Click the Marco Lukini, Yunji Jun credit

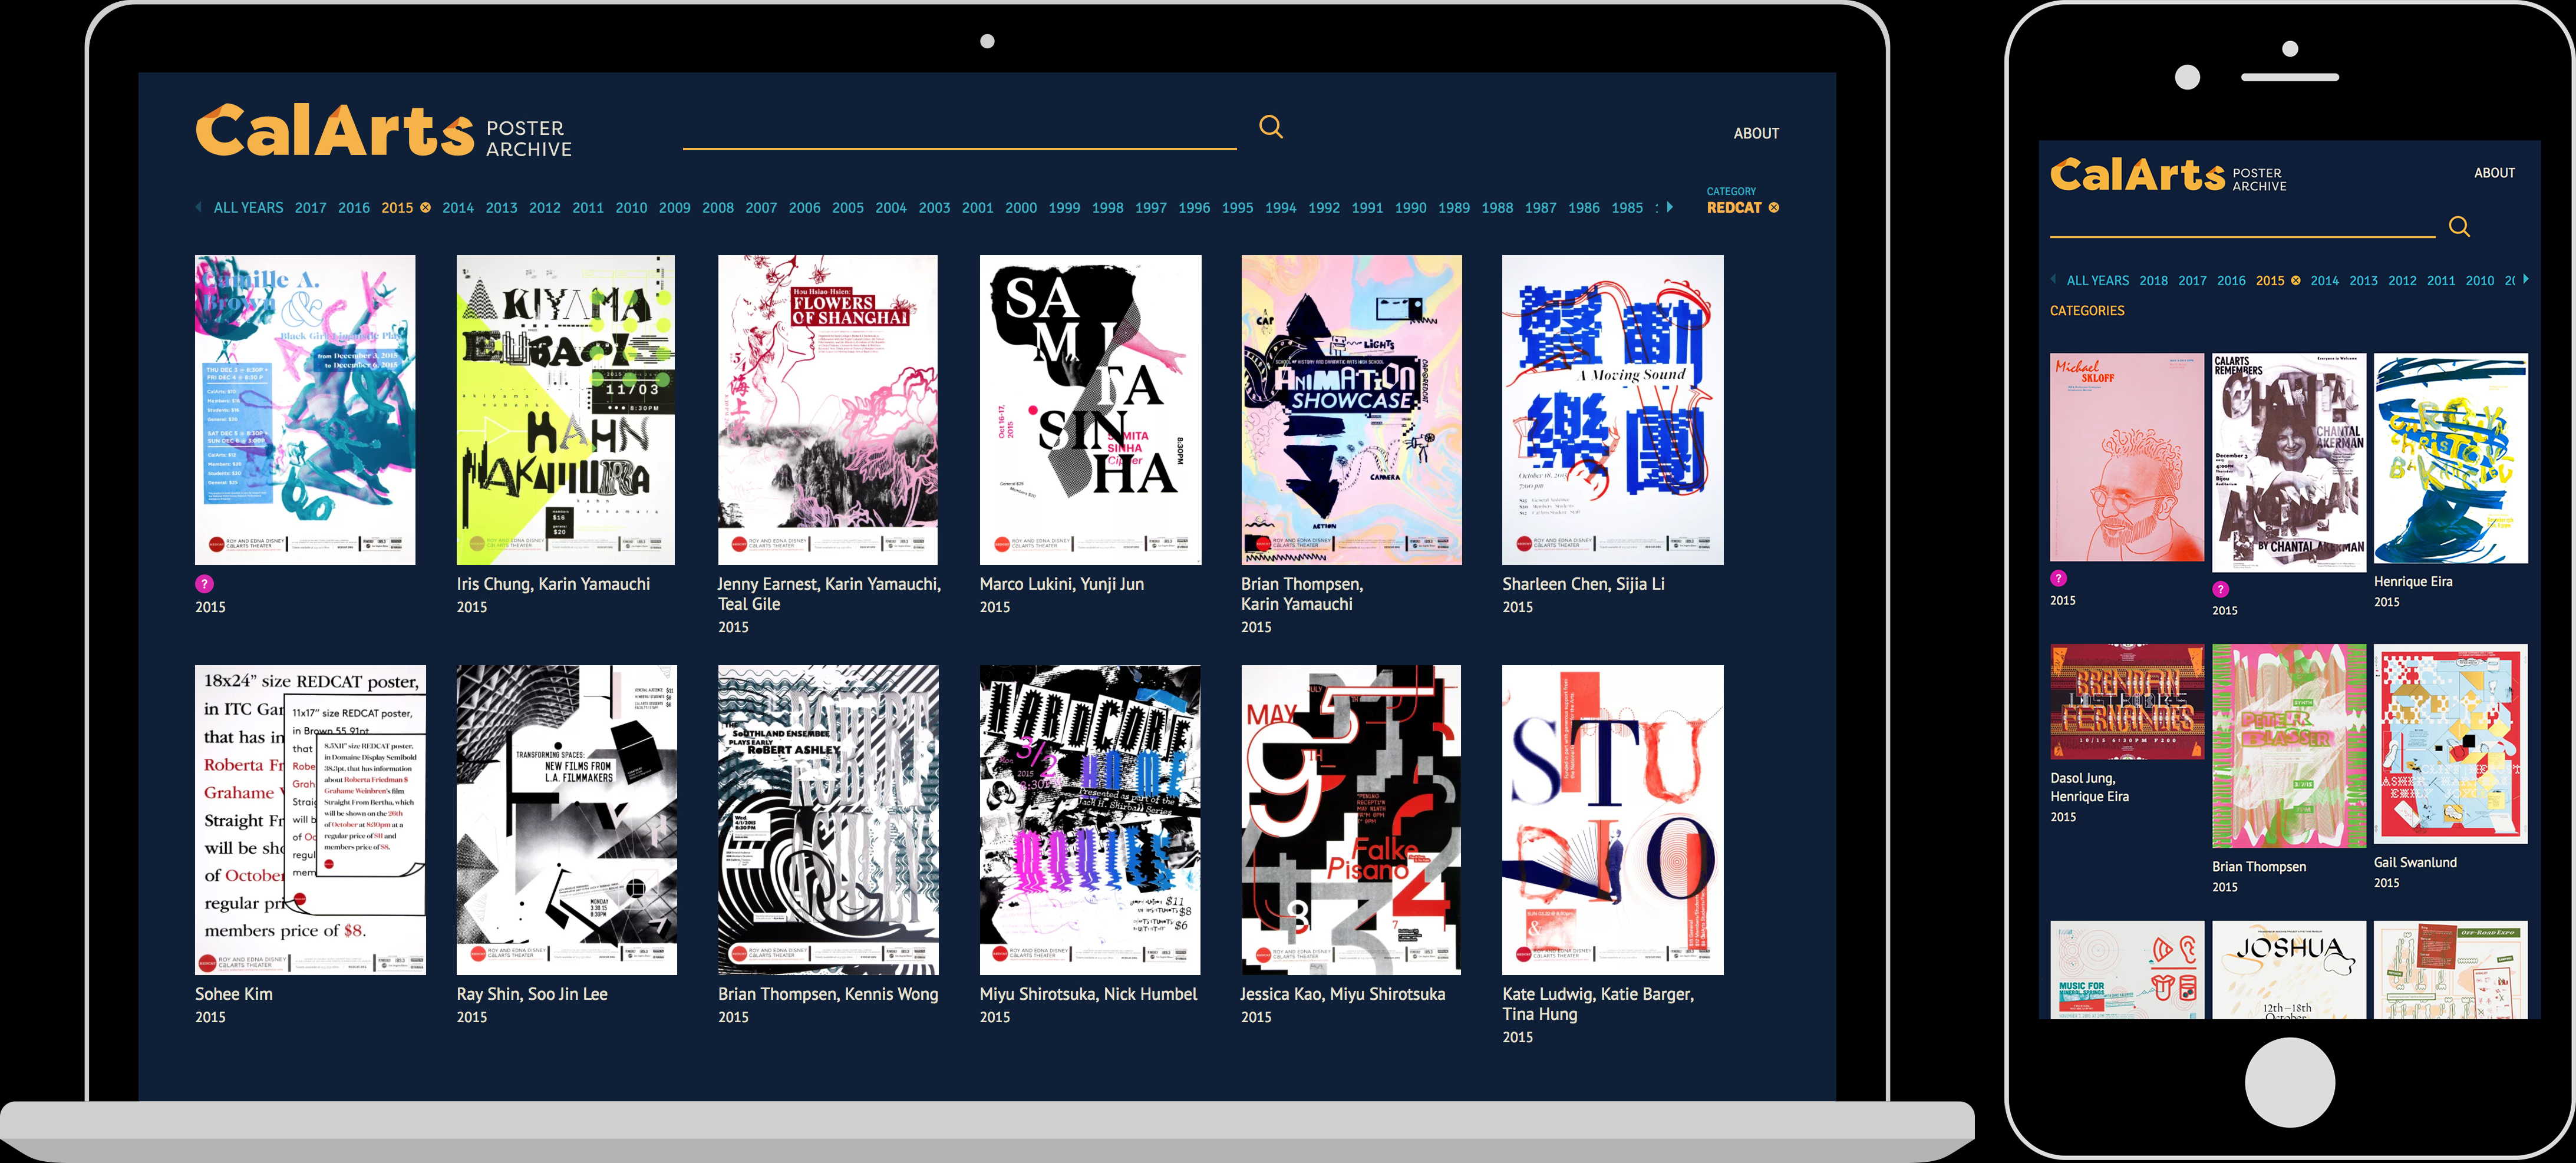click(x=1061, y=584)
